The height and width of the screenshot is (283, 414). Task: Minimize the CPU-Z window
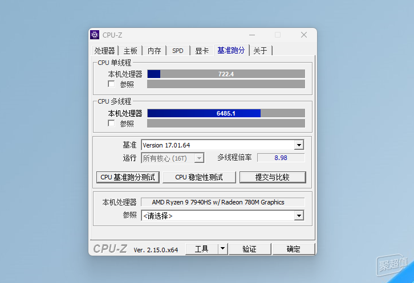pos(252,35)
